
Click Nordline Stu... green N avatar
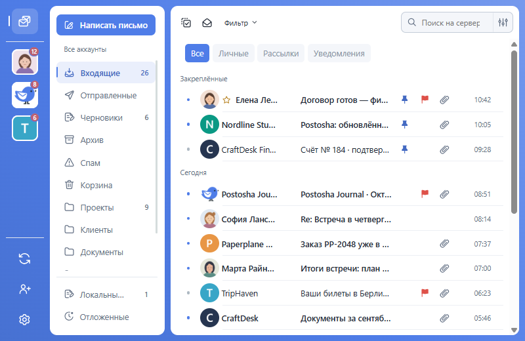pos(209,125)
